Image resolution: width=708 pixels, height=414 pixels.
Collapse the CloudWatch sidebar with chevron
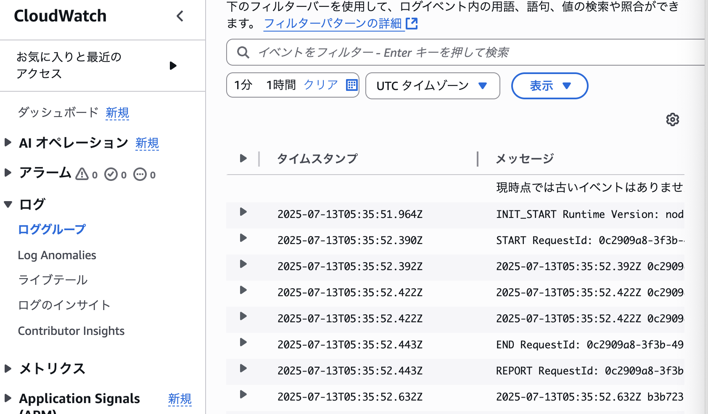click(180, 16)
